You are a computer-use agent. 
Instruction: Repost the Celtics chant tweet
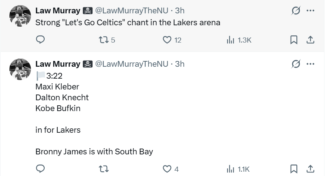coord(104,40)
